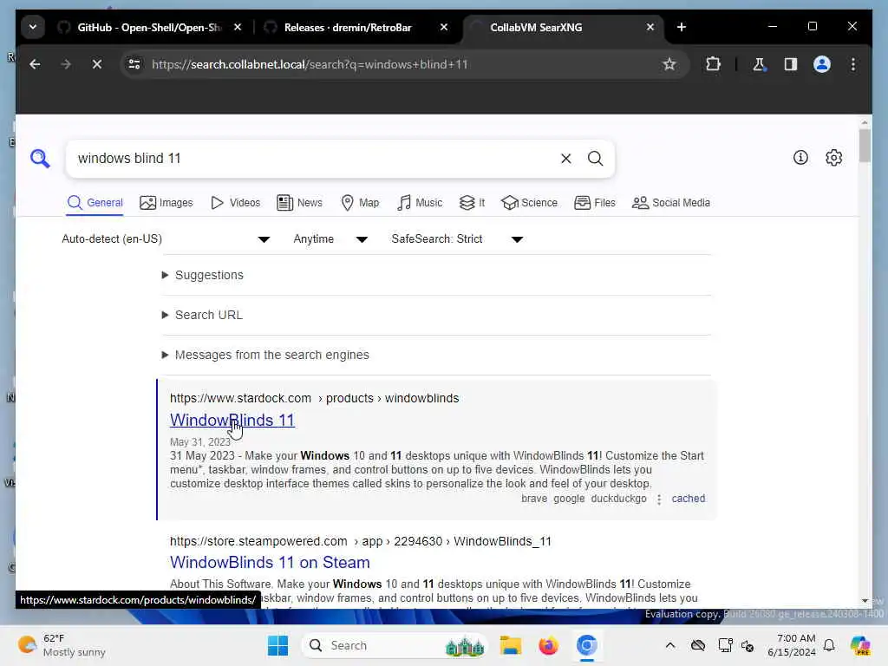Click the brave engine label

coord(534,499)
